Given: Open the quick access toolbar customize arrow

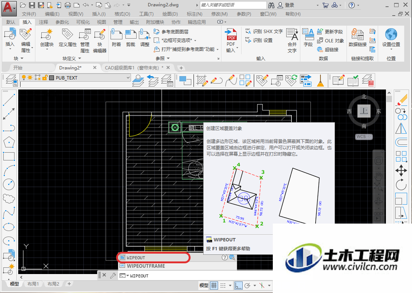Looking at the screenshot, I should coord(129,5).
